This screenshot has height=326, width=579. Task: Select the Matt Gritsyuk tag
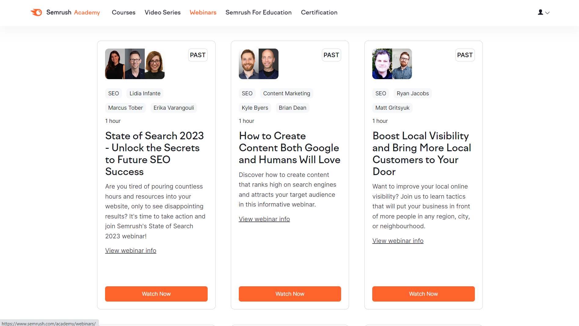click(x=392, y=108)
